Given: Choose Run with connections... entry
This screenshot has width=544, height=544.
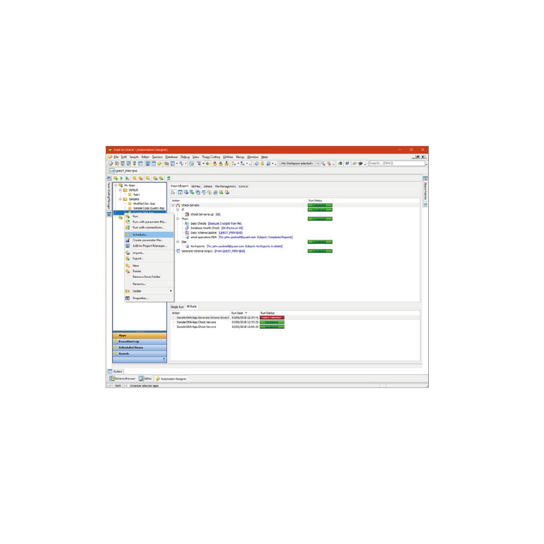Looking at the screenshot, I should coord(149,227).
